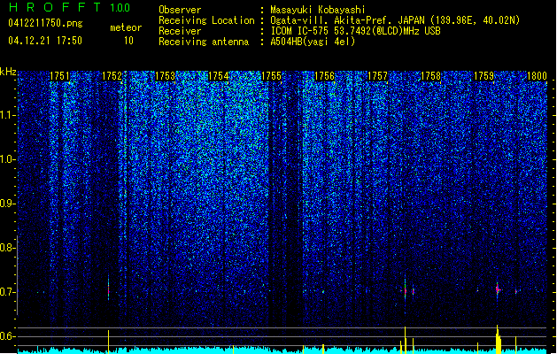
Task: Click the tall yellow power spike after 1759
Action: click(x=498, y=339)
